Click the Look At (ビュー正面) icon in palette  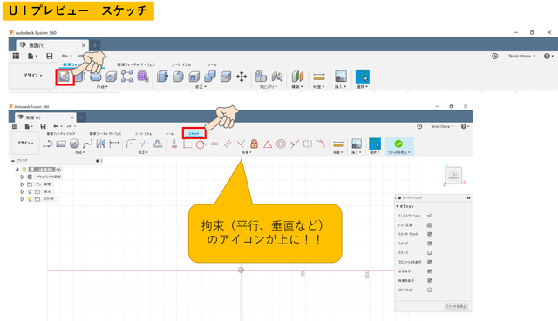(x=430, y=225)
